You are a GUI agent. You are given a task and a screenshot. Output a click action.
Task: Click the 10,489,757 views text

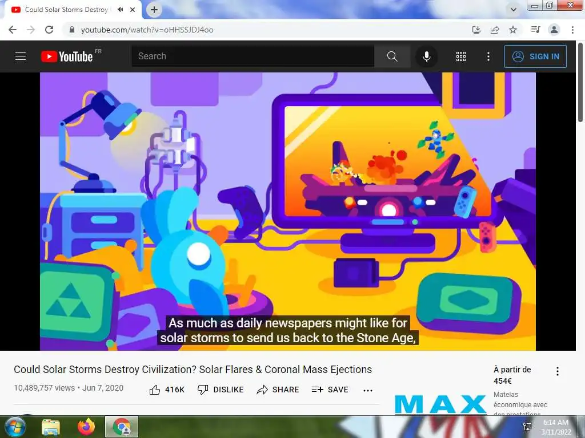click(45, 388)
